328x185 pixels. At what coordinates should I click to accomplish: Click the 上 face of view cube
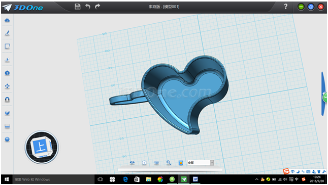pyautogui.click(x=41, y=147)
